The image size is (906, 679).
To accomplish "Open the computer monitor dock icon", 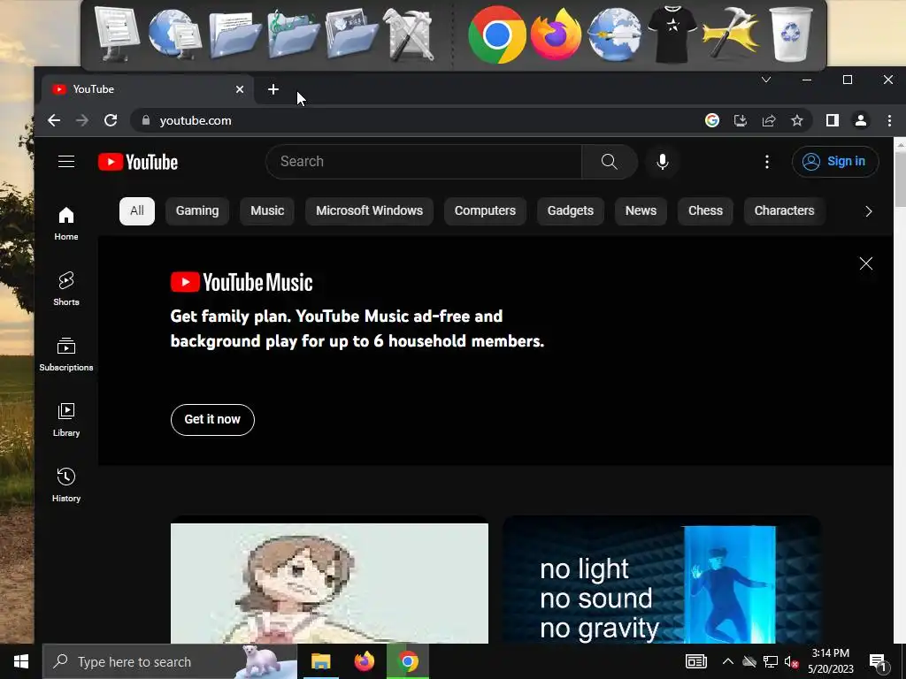I will 118,34.
